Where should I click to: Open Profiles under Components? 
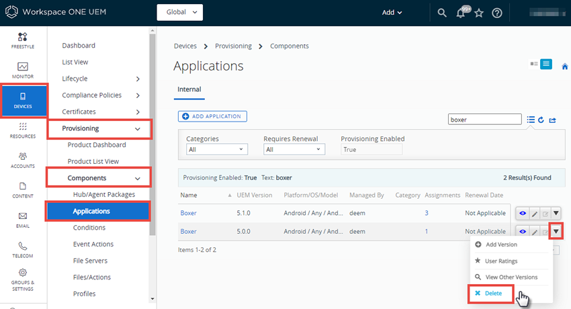click(84, 294)
